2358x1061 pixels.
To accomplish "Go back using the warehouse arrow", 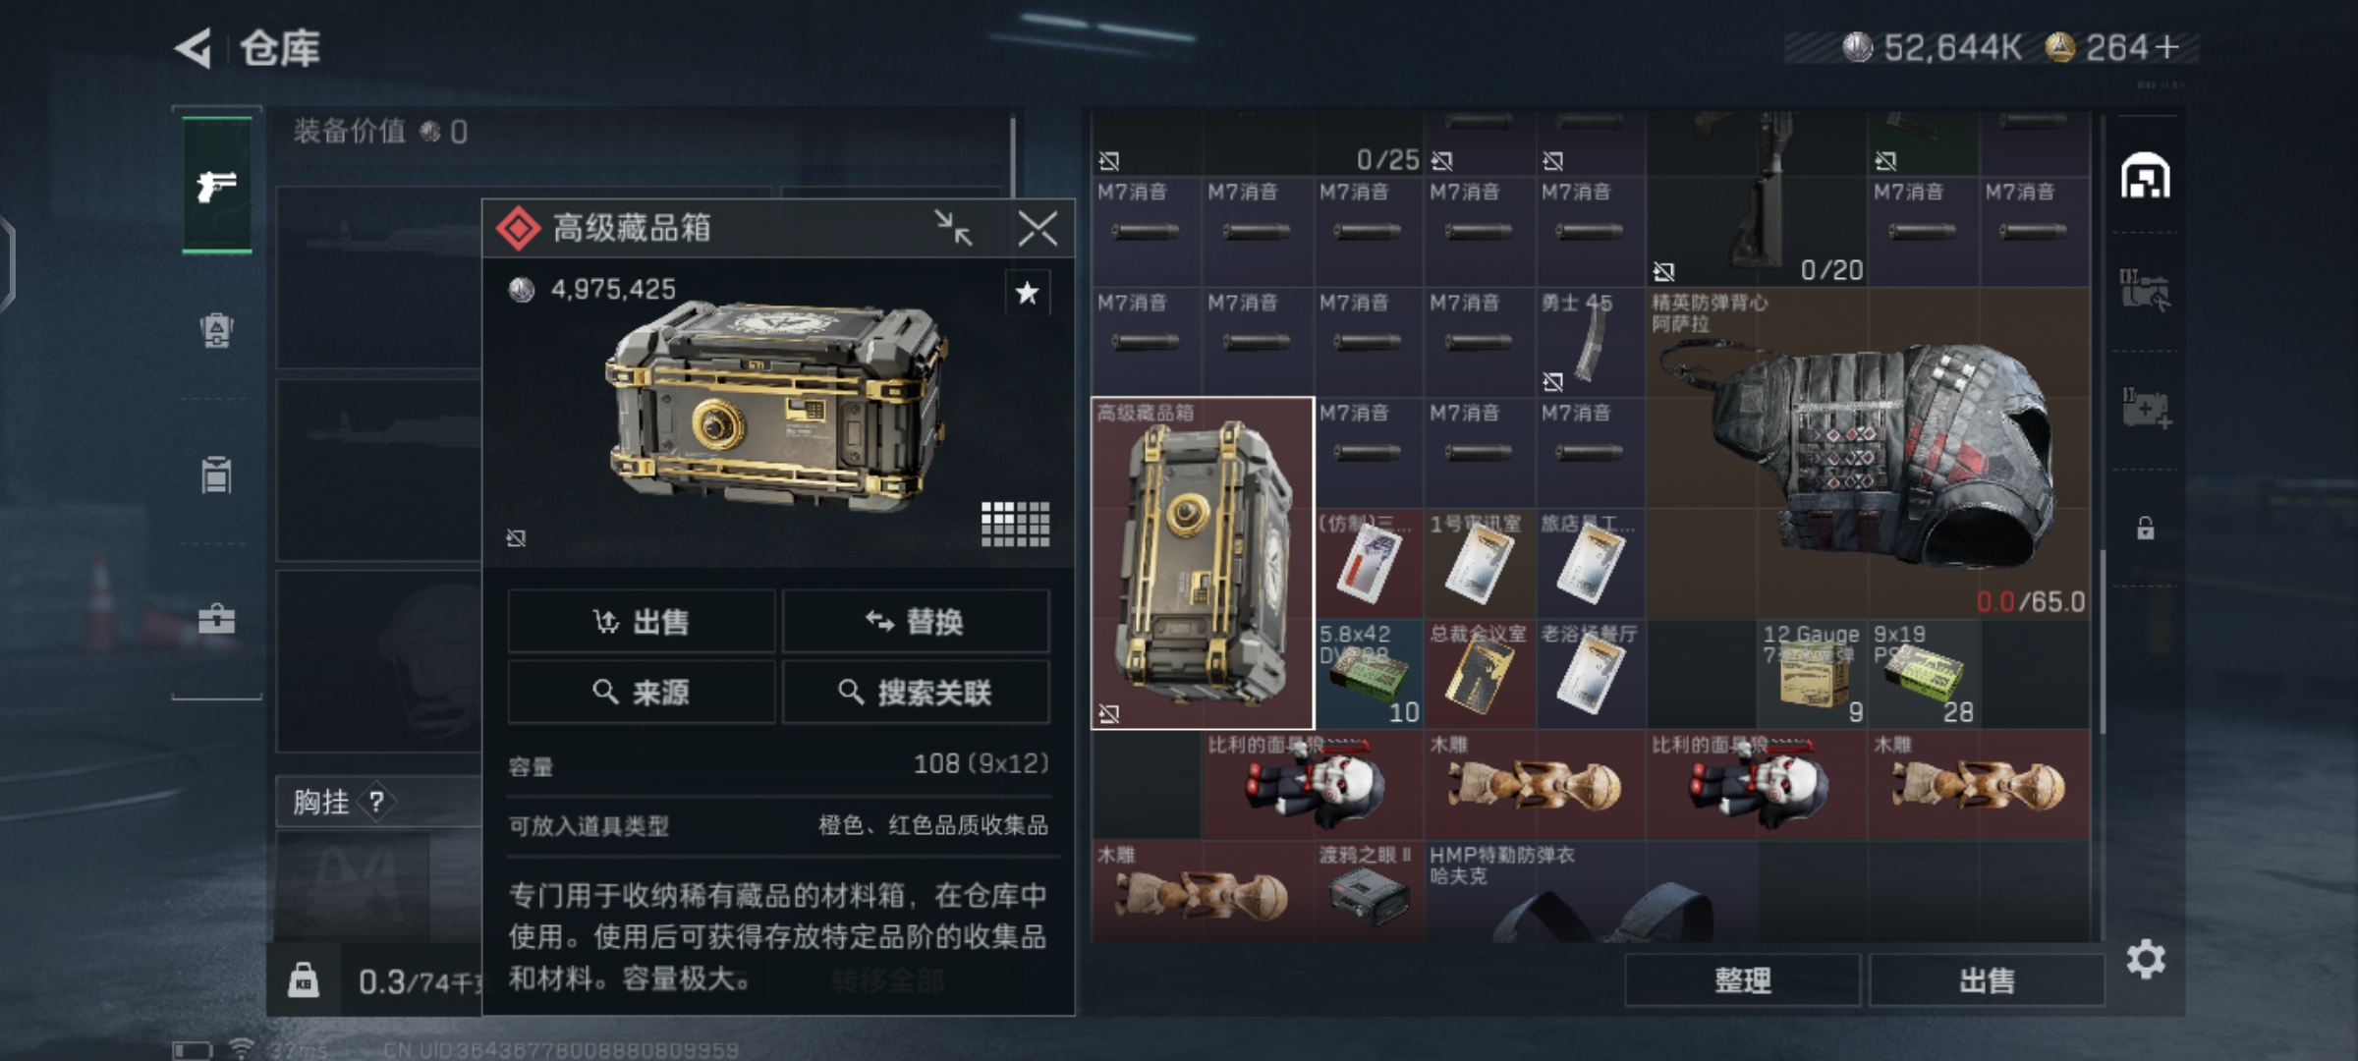I will (194, 48).
